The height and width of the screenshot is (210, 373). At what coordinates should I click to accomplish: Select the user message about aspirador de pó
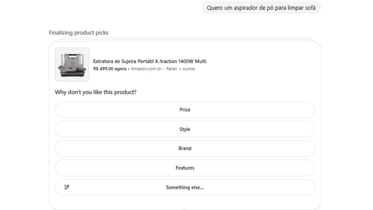[x=261, y=8]
